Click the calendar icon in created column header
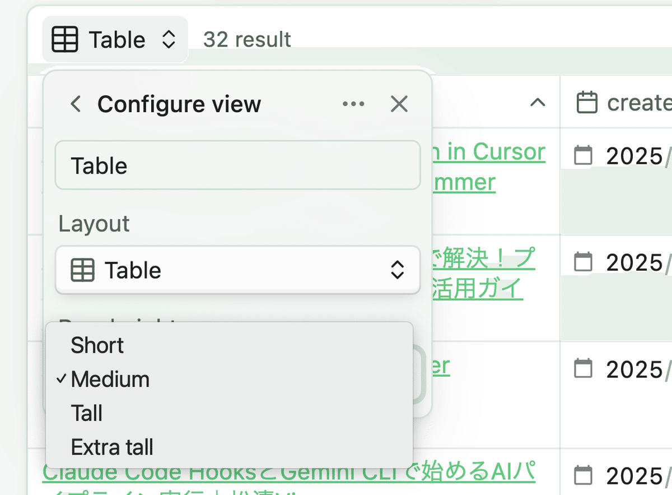This screenshot has height=495, width=672. point(587,103)
